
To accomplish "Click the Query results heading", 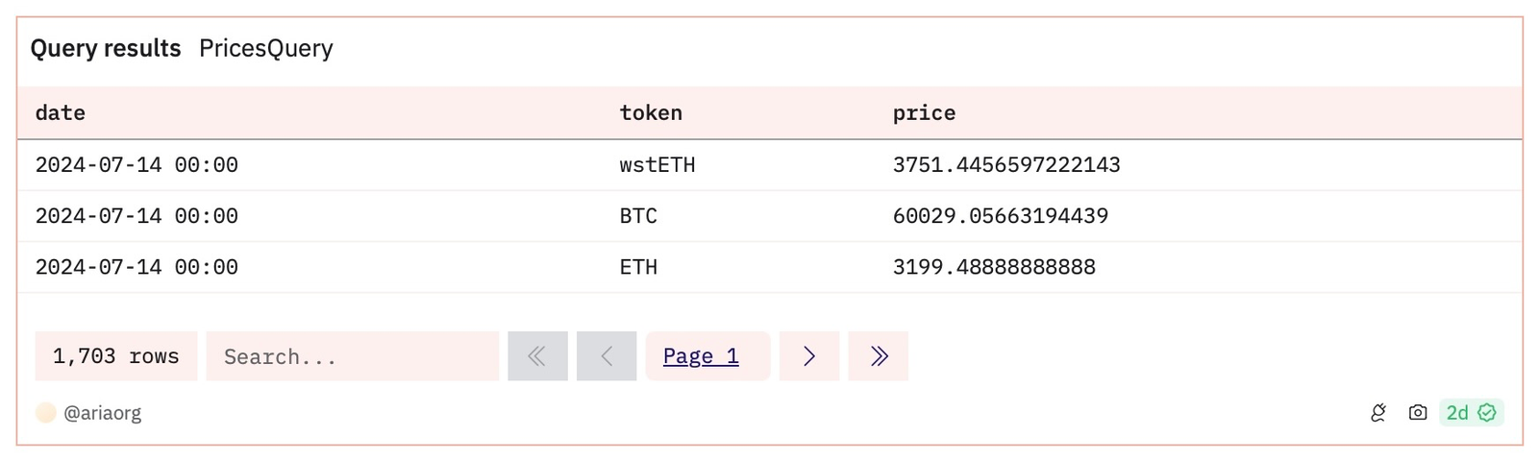I will point(106,48).
